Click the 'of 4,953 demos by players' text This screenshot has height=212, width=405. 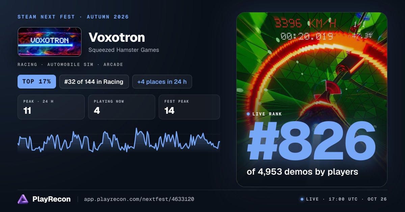coord(302,172)
